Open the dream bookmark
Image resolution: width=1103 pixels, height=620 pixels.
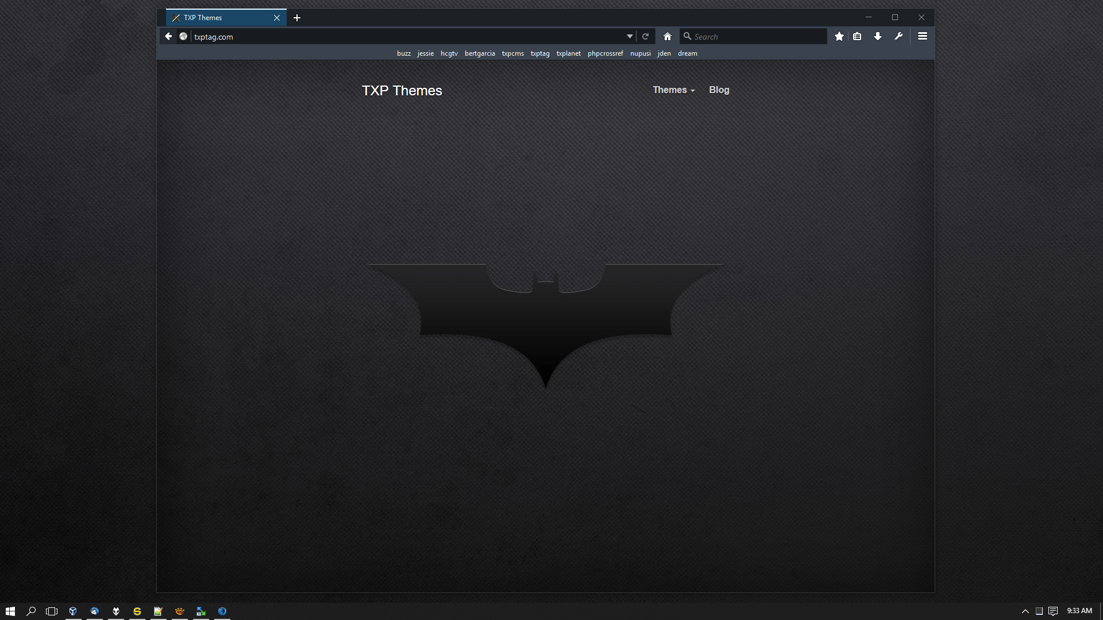(688, 53)
